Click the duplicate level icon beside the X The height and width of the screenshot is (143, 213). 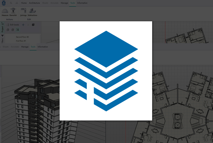[33, 25]
